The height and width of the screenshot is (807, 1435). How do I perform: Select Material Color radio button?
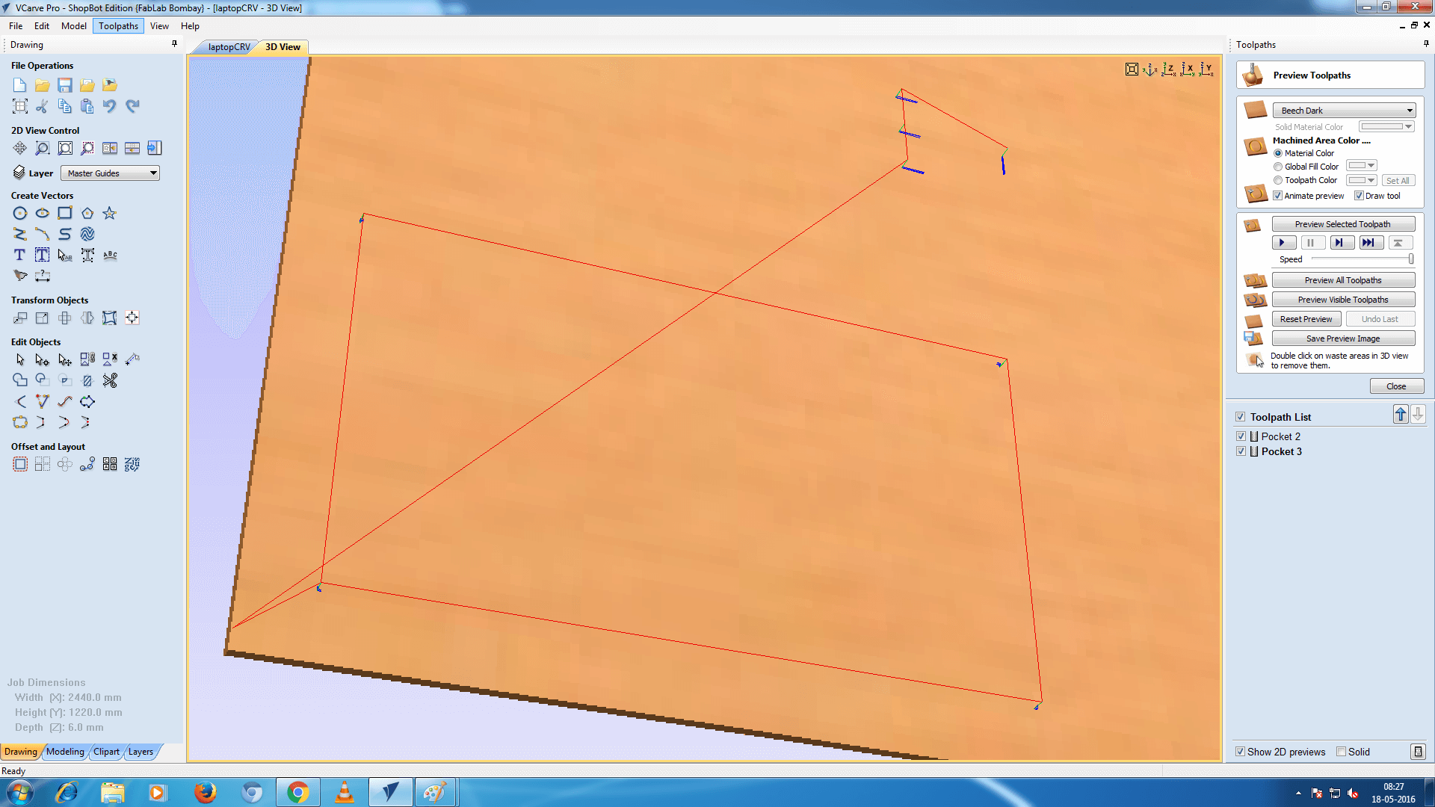point(1278,153)
